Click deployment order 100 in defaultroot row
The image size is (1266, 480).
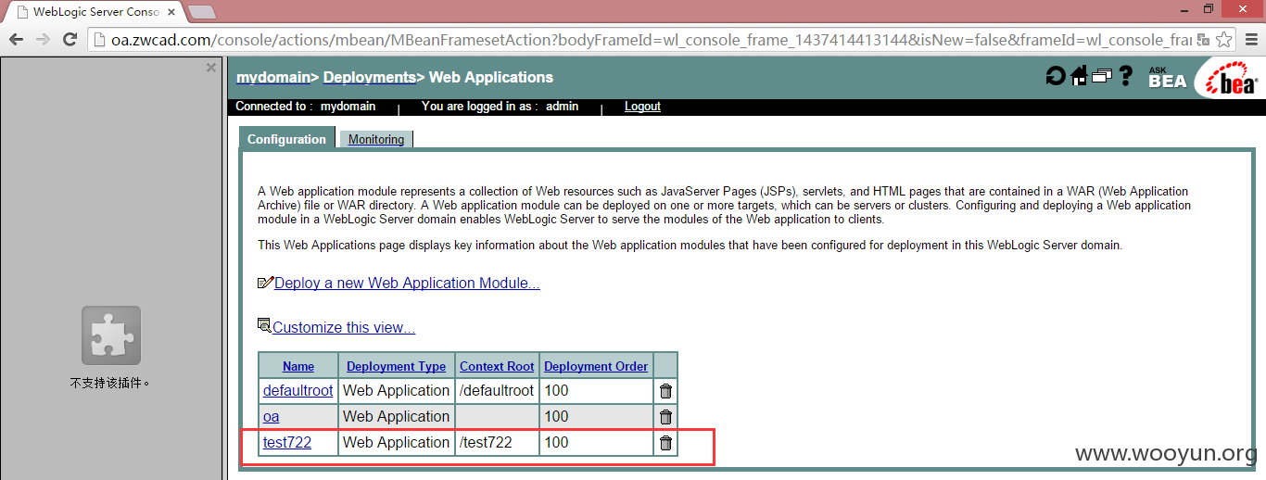[x=596, y=391]
